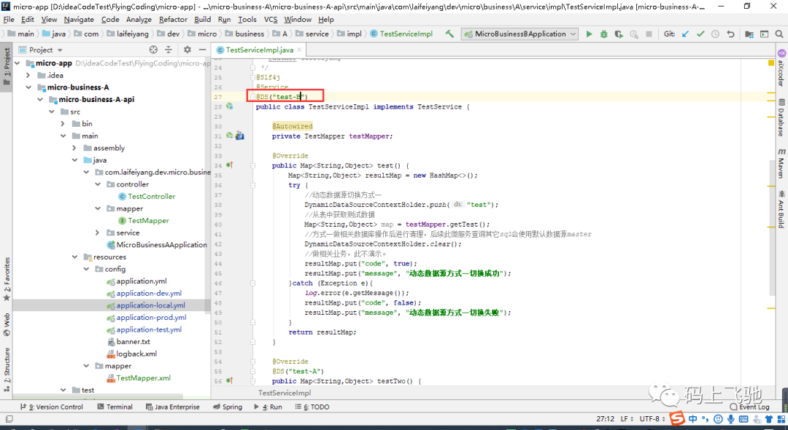Viewport: 788px width, 430px height.
Task: Open the 4: Run tool window
Action: 269,407
